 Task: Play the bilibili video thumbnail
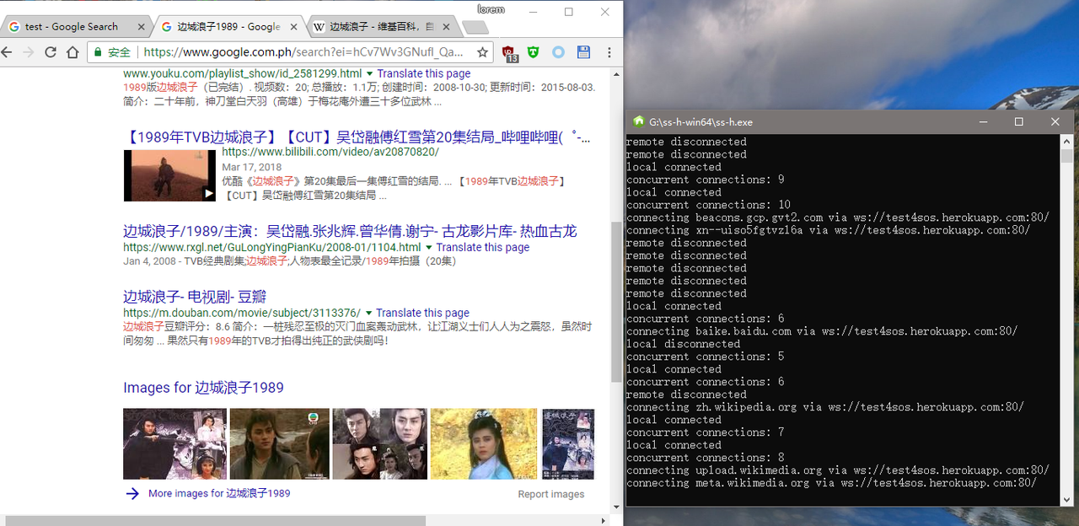(x=169, y=175)
